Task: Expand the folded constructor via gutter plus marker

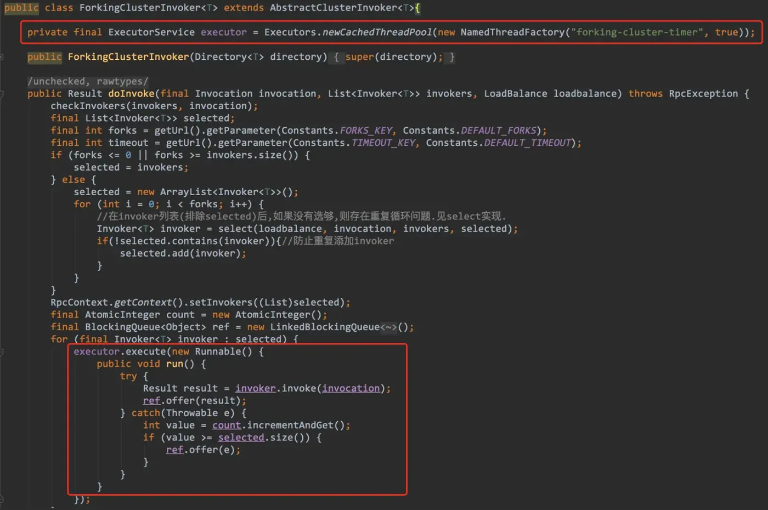Action: (x=2, y=57)
